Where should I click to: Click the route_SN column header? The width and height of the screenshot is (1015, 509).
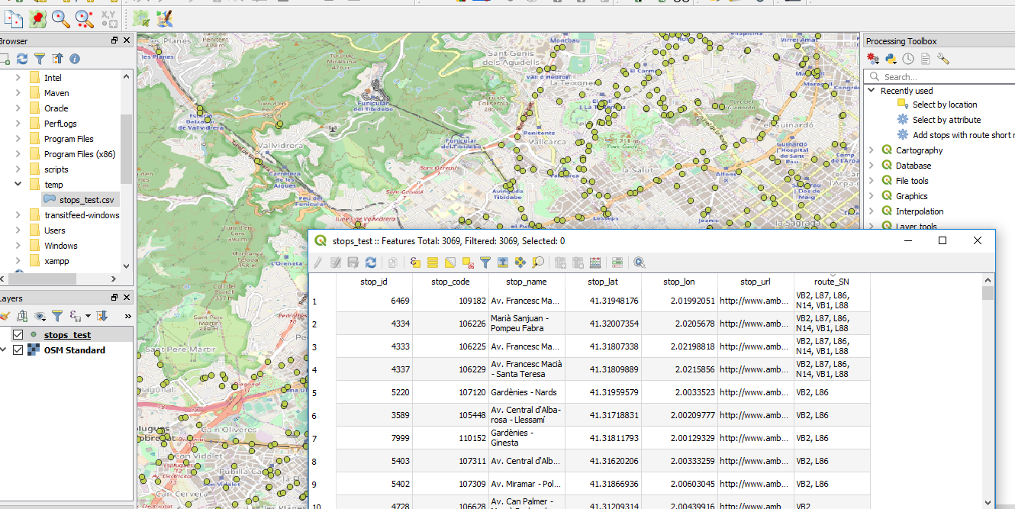tap(831, 282)
